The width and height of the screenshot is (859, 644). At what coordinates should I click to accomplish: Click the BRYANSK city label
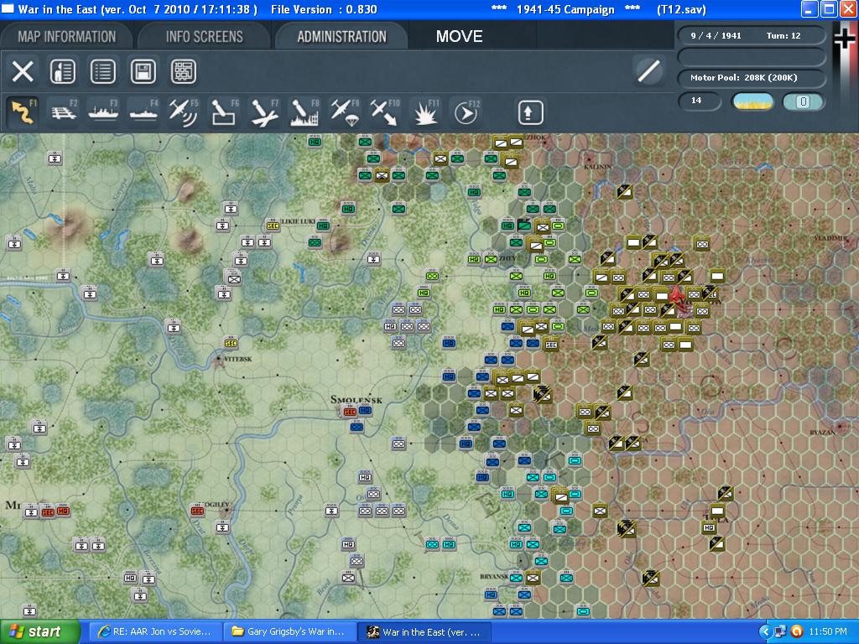(x=493, y=576)
